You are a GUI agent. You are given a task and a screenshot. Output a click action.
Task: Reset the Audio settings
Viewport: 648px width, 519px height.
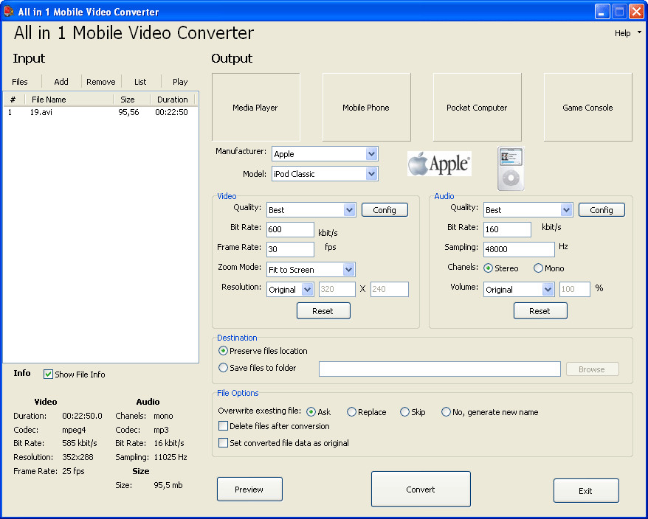(x=540, y=311)
